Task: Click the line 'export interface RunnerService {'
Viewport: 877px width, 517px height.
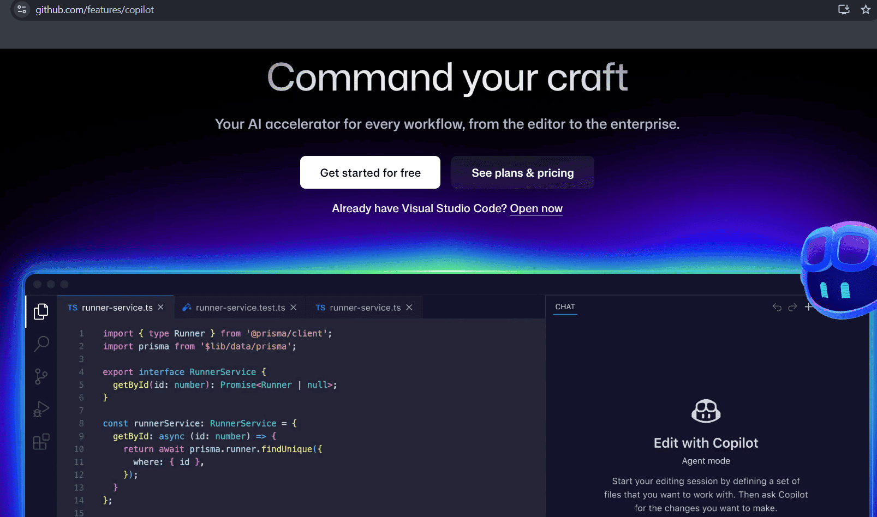Action: (x=184, y=372)
